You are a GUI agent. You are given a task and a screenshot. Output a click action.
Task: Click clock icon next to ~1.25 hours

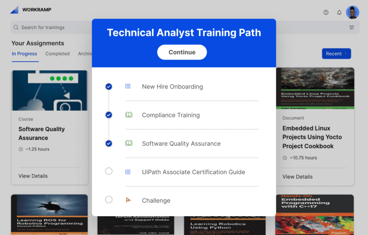(x=20, y=149)
